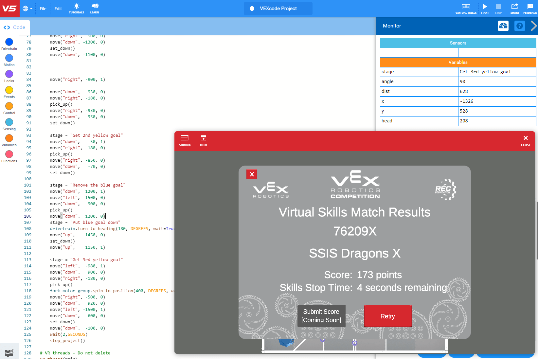Image resolution: width=538 pixels, height=359 pixels.
Task: Select the Control command category
Action: 9,108
